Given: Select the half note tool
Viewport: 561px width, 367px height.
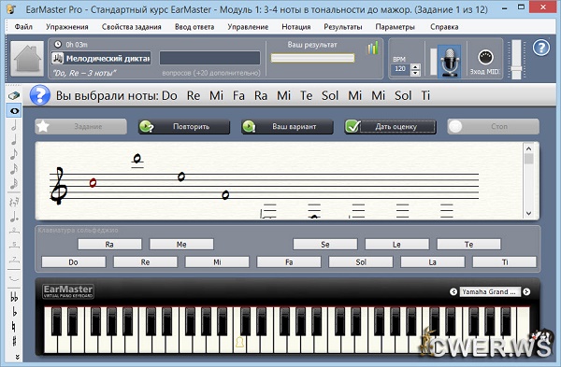Looking at the screenshot, I should point(14,126).
